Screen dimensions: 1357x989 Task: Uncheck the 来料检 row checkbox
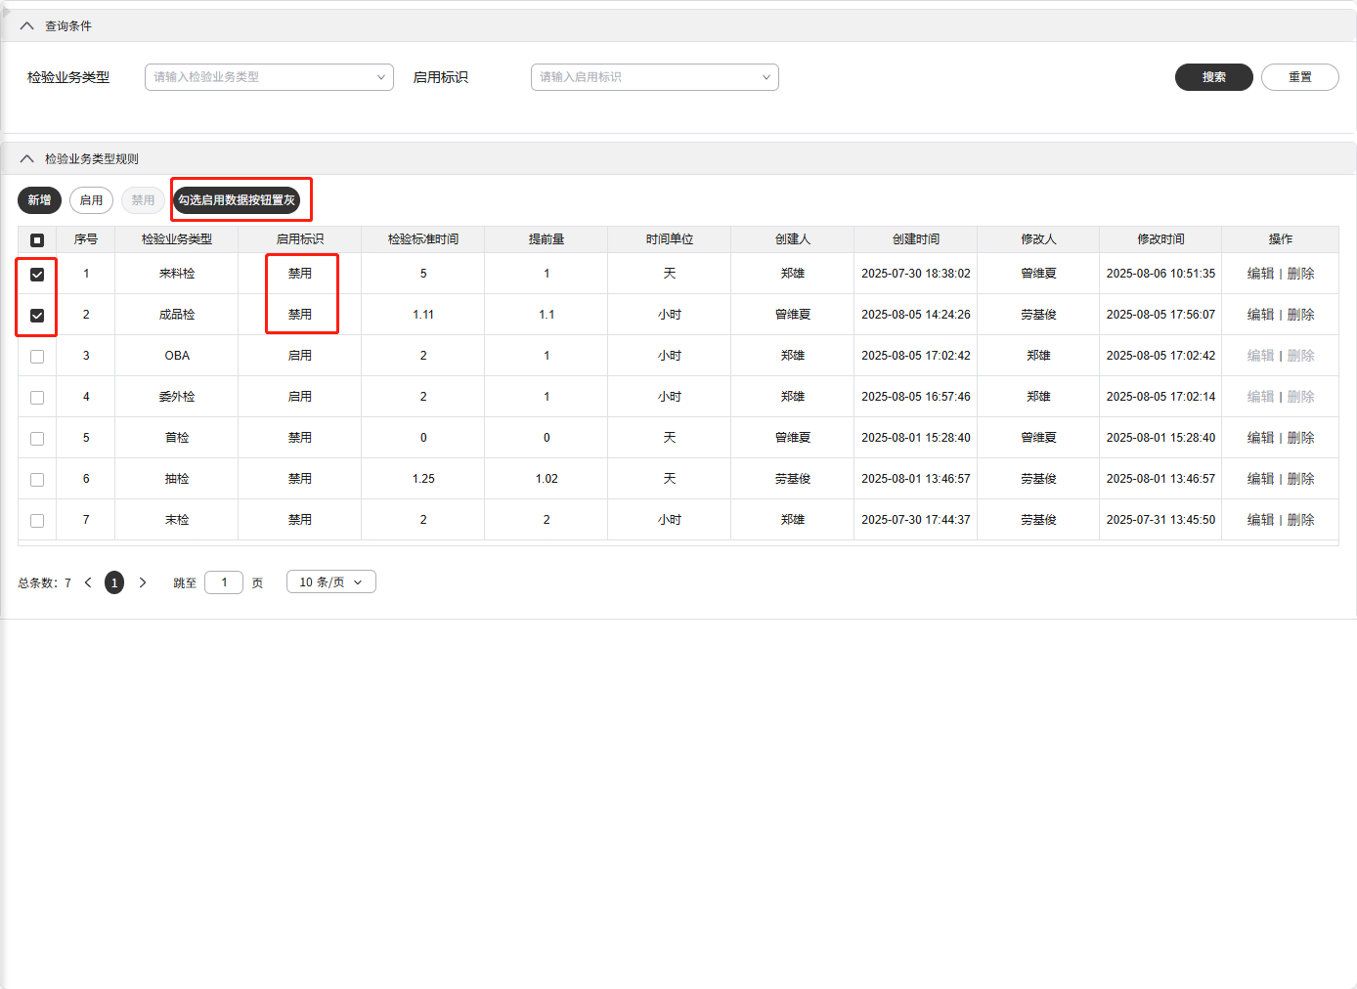pyautogui.click(x=37, y=275)
